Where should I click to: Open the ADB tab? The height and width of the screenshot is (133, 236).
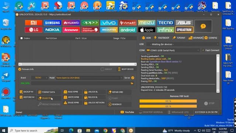pos(146,38)
